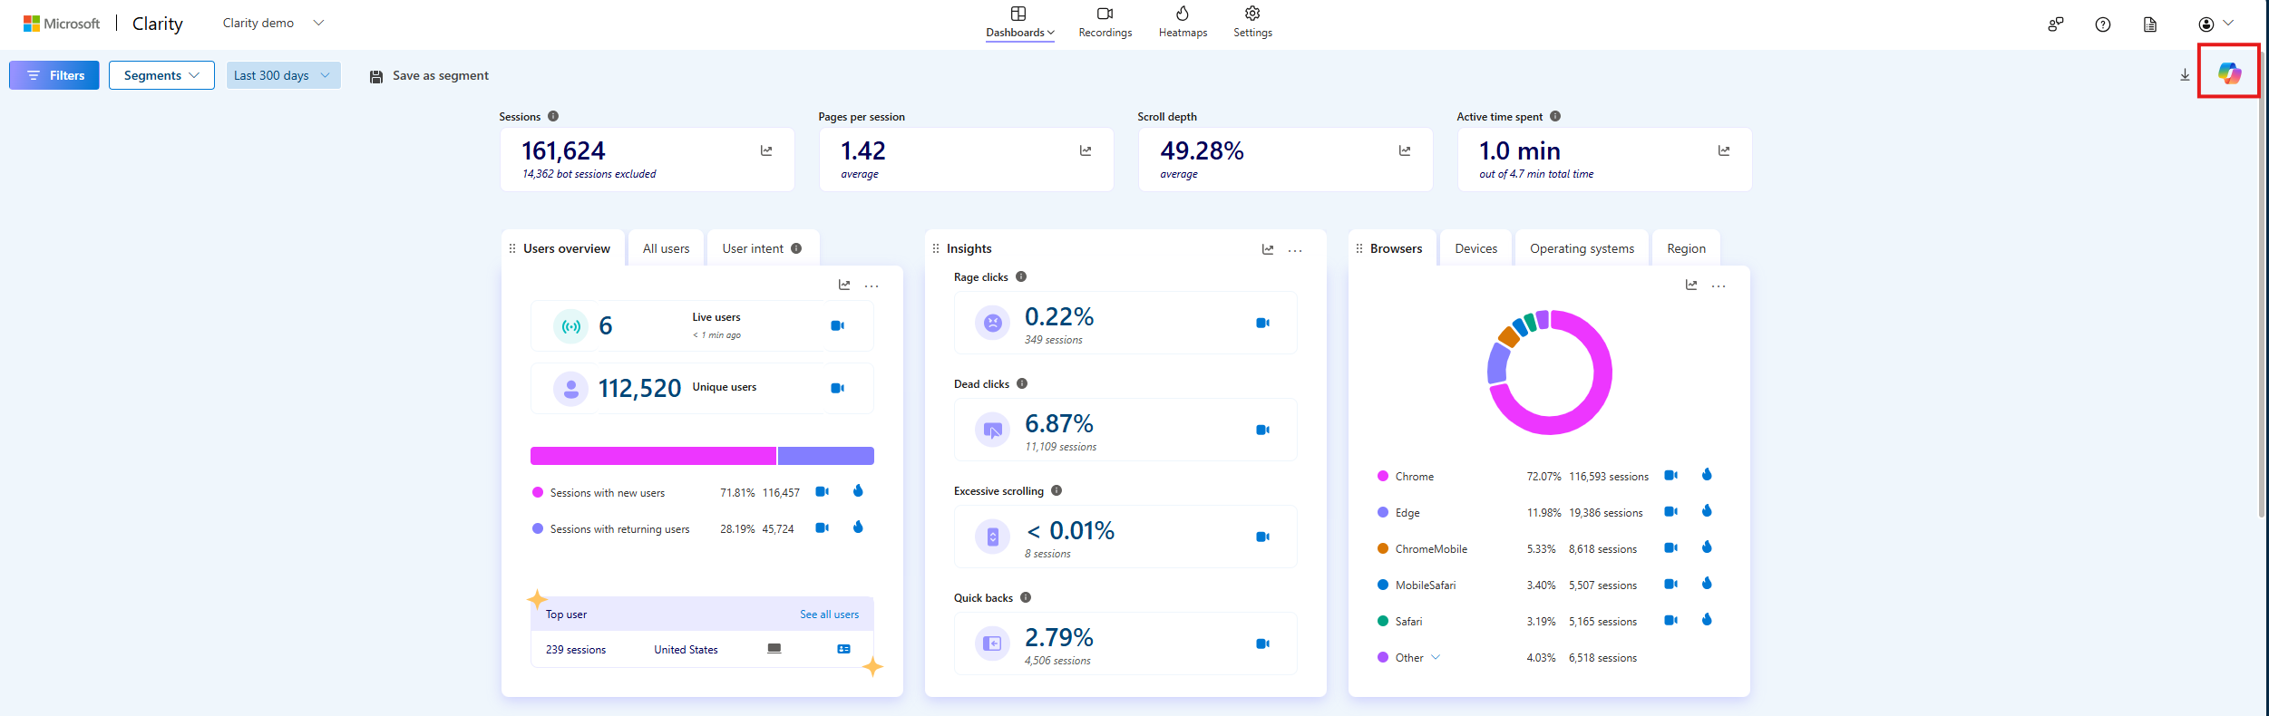
Task: Click the Clarity product name
Action: click(x=158, y=24)
